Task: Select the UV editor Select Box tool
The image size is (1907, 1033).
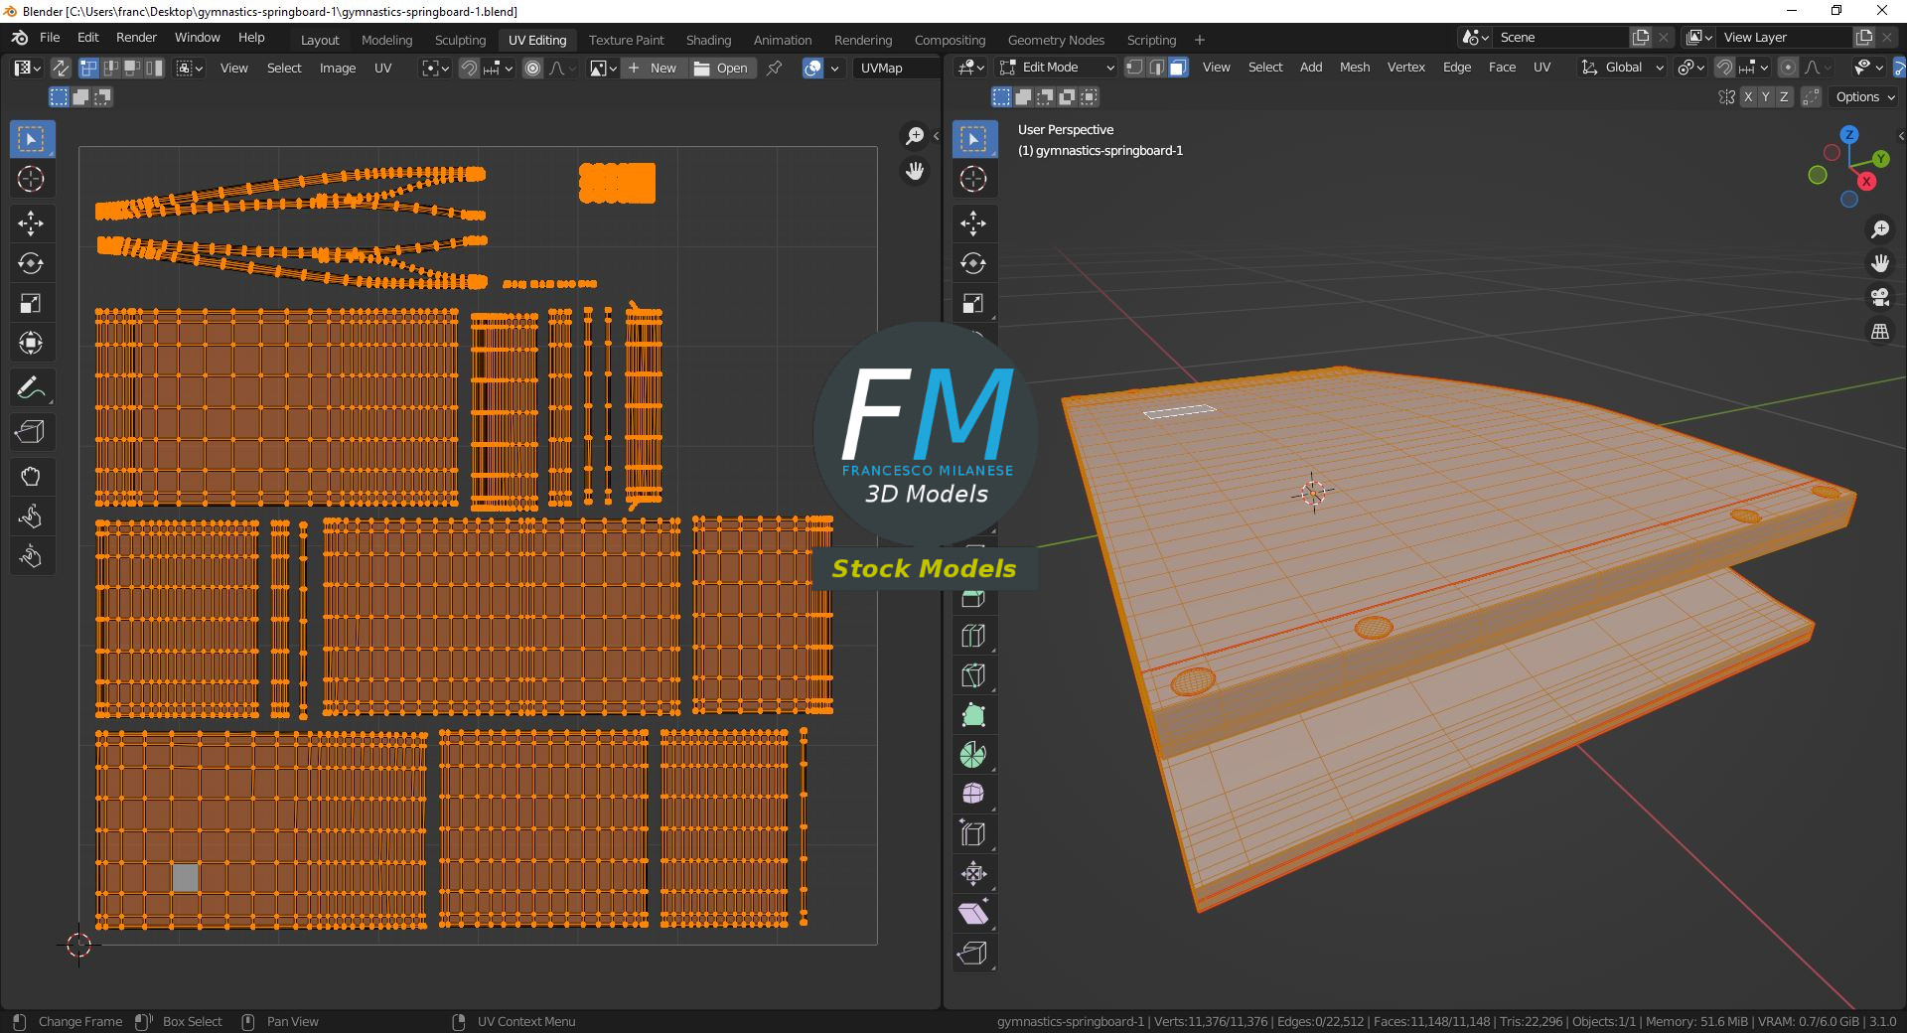Action: pyautogui.click(x=32, y=139)
